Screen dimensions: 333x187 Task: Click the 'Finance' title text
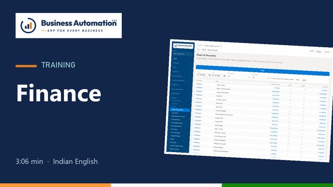click(59, 94)
